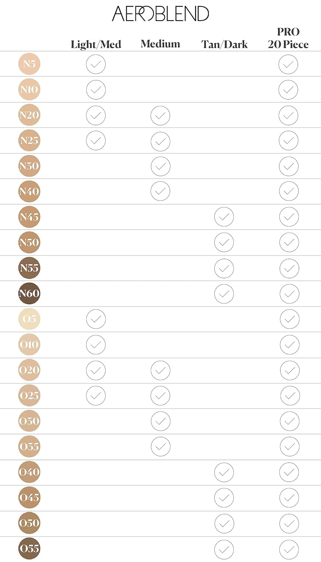Screen dimensions: 321x562
Task: Click the N55 shade swatch
Action: click(x=29, y=268)
